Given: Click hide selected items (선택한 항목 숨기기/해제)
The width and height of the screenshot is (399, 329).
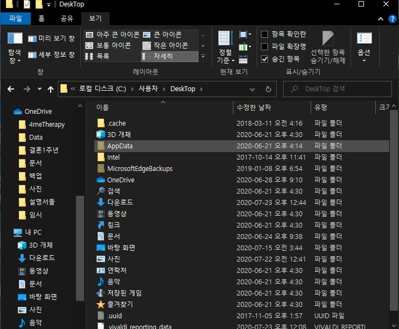Looking at the screenshot, I should tap(328, 47).
